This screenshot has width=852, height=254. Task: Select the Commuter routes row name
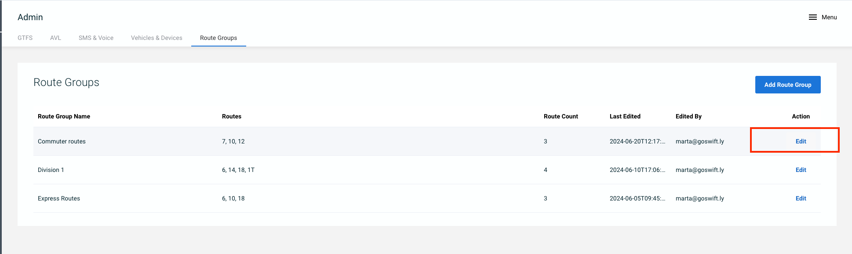[62, 141]
